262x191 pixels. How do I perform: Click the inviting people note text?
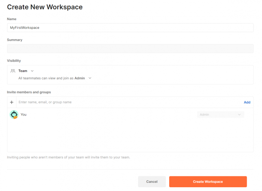click(68, 157)
